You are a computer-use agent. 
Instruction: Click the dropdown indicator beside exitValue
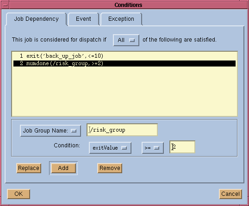pos(124,148)
